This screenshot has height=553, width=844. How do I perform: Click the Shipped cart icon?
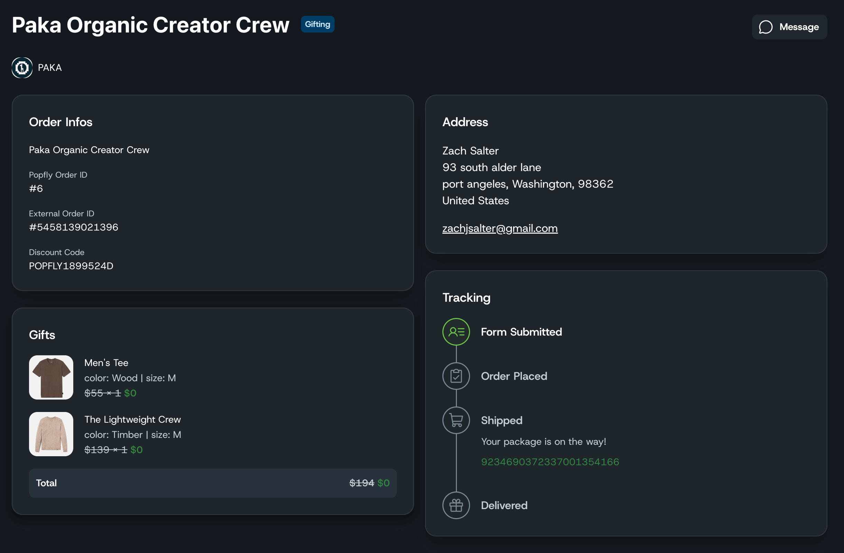point(456,420)
